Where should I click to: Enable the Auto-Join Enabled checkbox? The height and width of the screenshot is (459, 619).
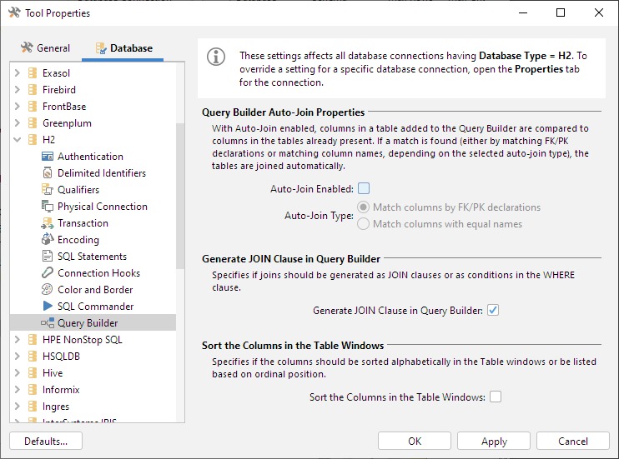[x=364, y=189]
